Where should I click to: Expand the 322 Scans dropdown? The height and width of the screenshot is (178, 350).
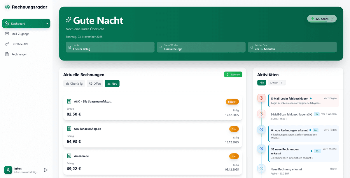tap(322, 18)
